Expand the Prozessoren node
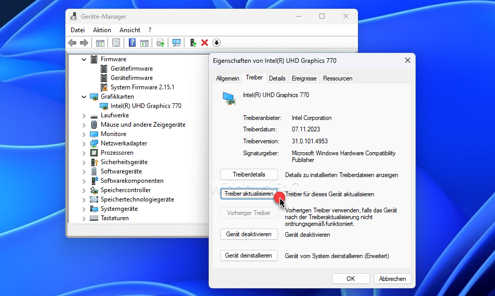 tap(84, 153)
